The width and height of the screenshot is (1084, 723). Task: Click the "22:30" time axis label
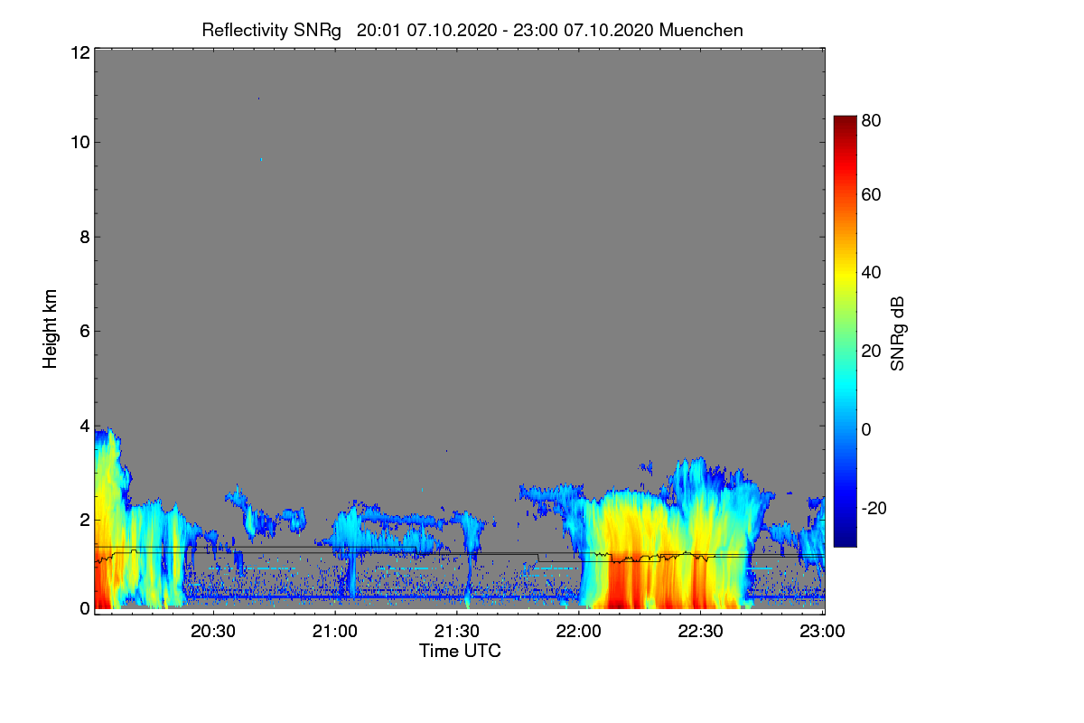pos(701,632)
